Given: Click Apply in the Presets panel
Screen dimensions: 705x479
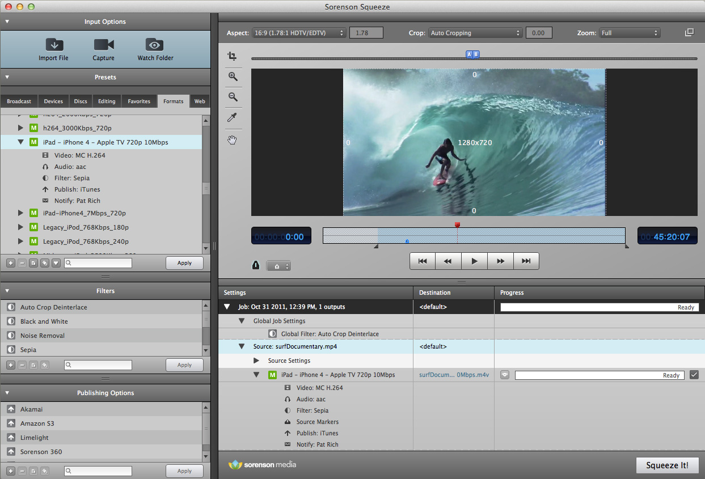Looking at the screenshot, I should [x=184, y=263].
